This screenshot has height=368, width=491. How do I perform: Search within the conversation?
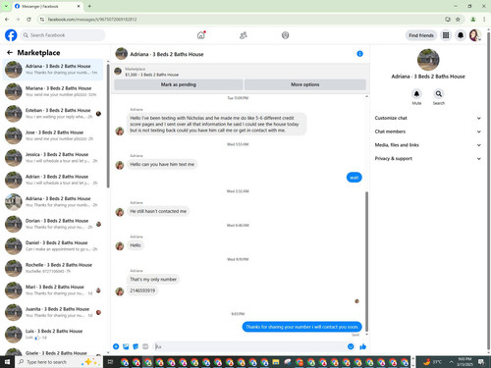[439, 94]
